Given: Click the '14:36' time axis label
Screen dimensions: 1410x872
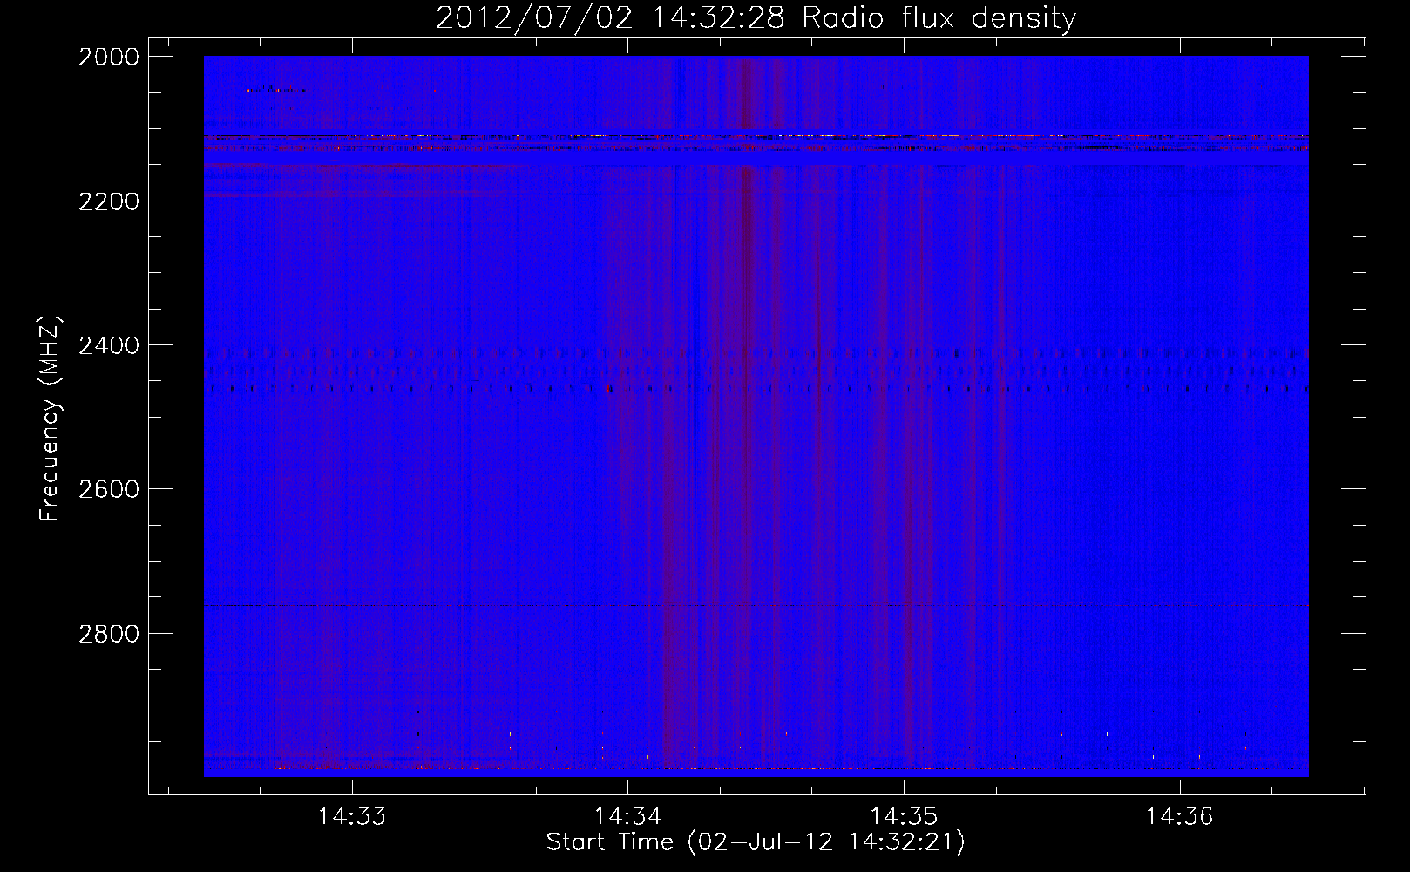Looking at the screenshot, I should coord(1179,816).
